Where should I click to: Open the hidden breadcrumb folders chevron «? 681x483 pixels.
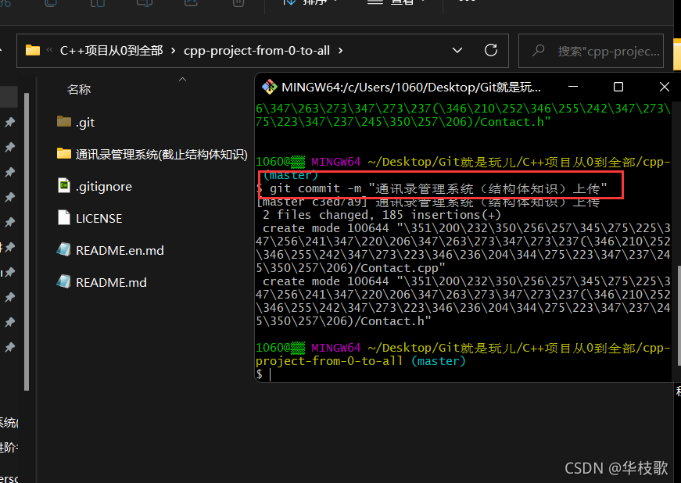point(49,50)
